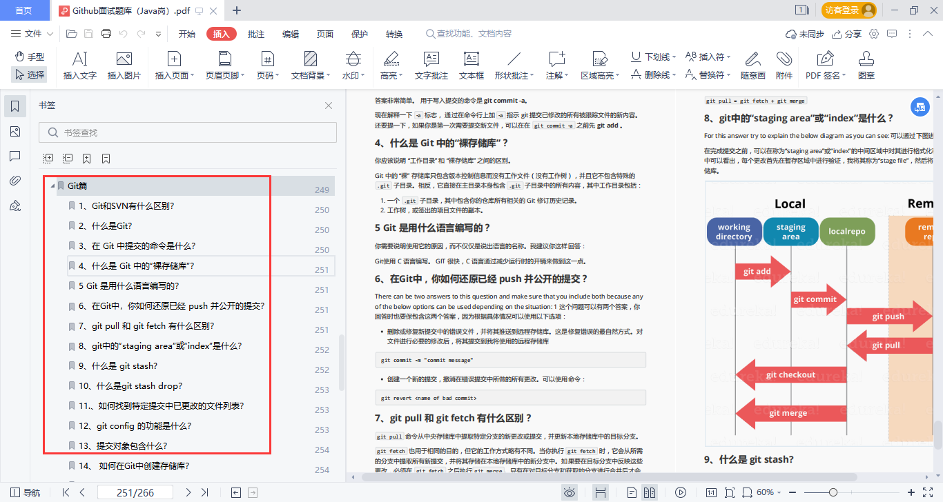
Task: Open the Signature panel in left sidebar
Action: coord(15,206)
